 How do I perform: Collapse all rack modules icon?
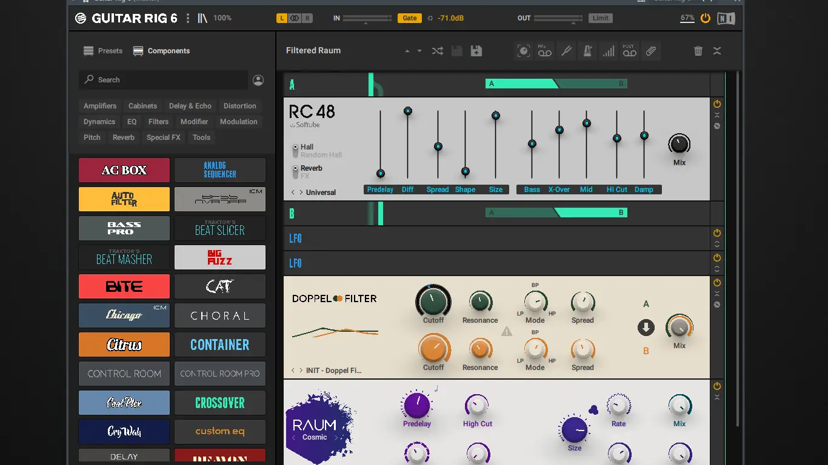pos(717,51)
